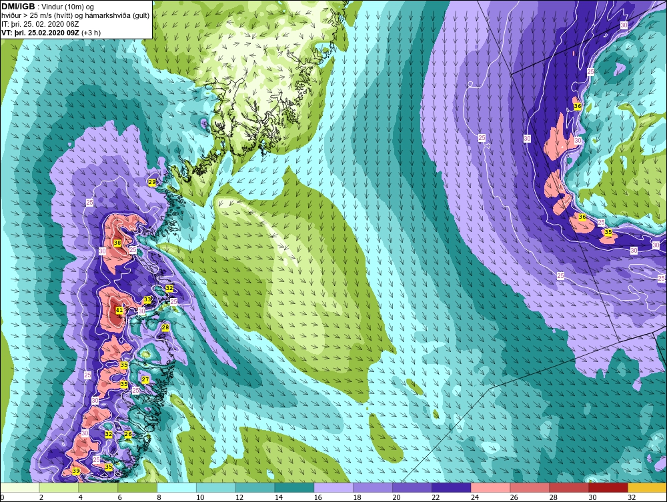Select the coral red swatch between 26 and 28

coord(530,487)
